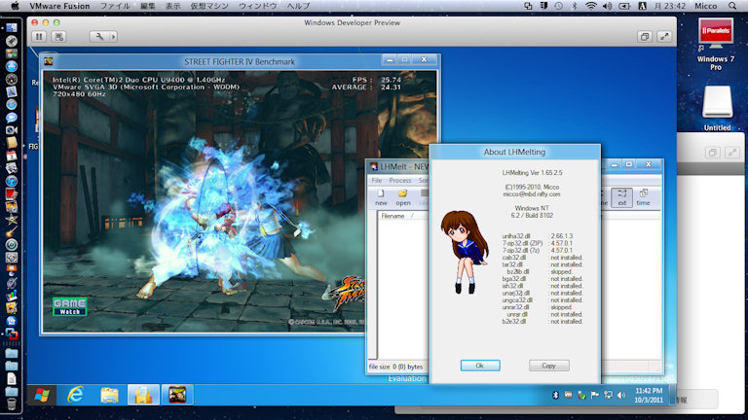Open the ヘルプ menu
The width and height of the screenshot is (748, 420).
pos(299,6)
